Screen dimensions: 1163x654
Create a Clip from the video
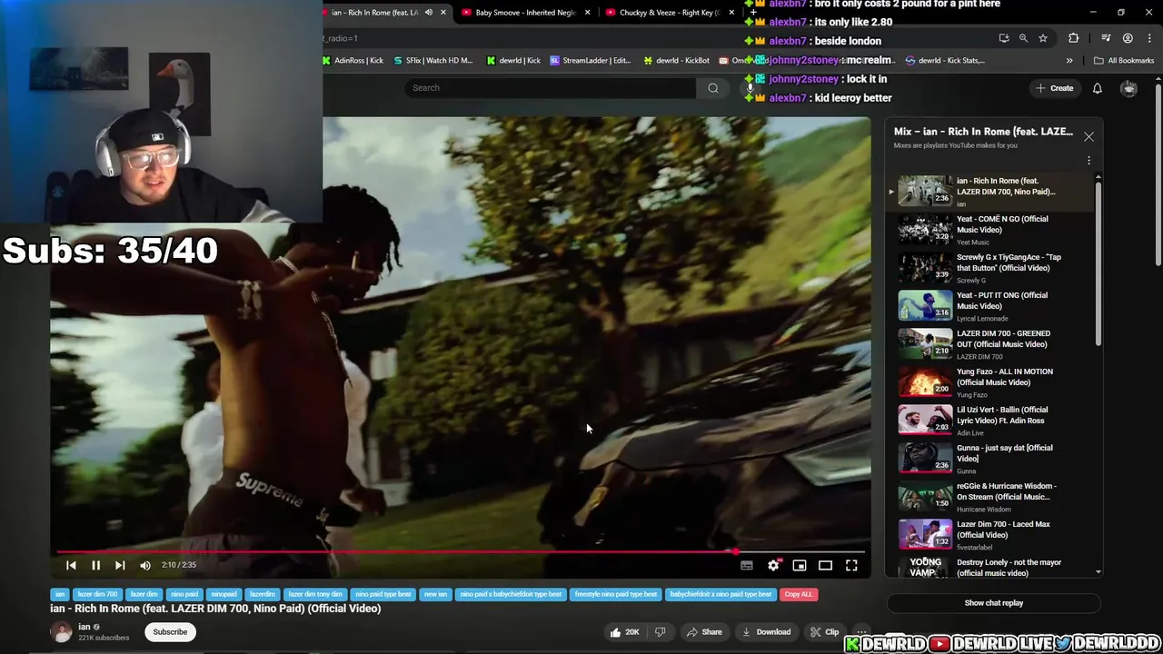tap(825, 632)
